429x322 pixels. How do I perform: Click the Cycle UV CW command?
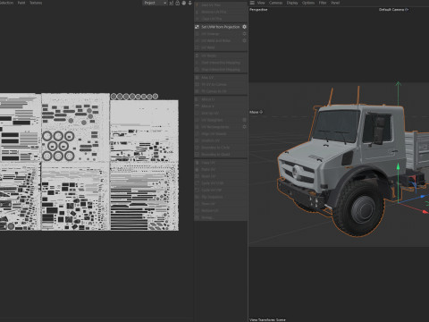(221, 190)
